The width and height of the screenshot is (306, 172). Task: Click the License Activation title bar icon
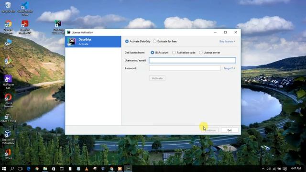click(68, 32)
